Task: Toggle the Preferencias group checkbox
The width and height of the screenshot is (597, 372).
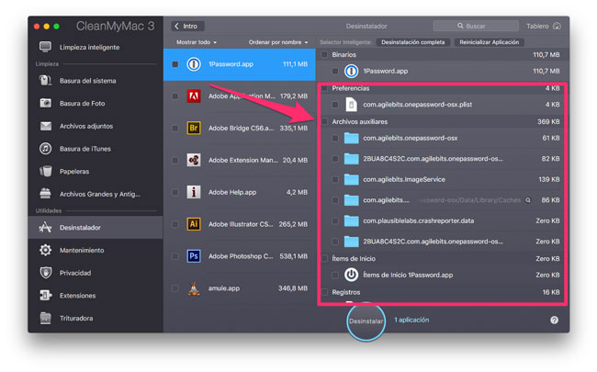Action: [x=324, y=88]
